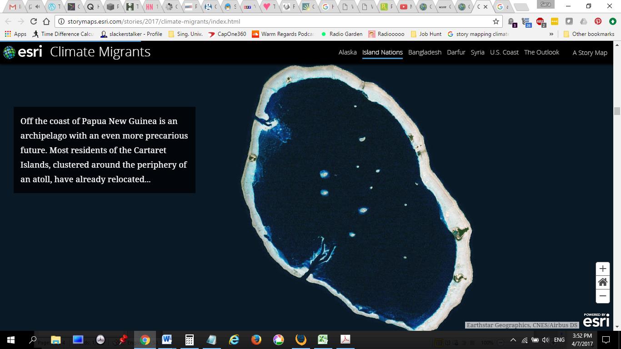The image size is (621, 349).
Task: Close the current Climate Migrants tab
Action: tap(486, 7)
